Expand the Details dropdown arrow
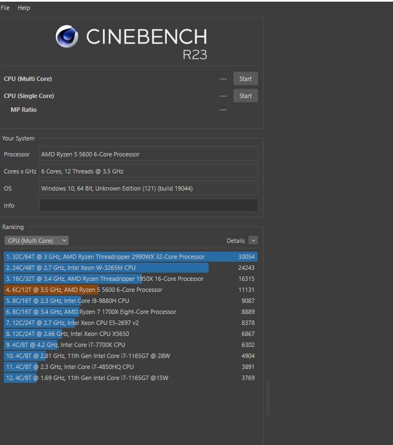Screen dimensions: 393x445 pyautogui.click(x=253, y=240)
